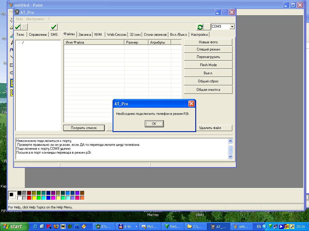Click log line 'Невозможно подключиться к порту.'
This screenshot has width=309, height=231.
click(44, 141)
